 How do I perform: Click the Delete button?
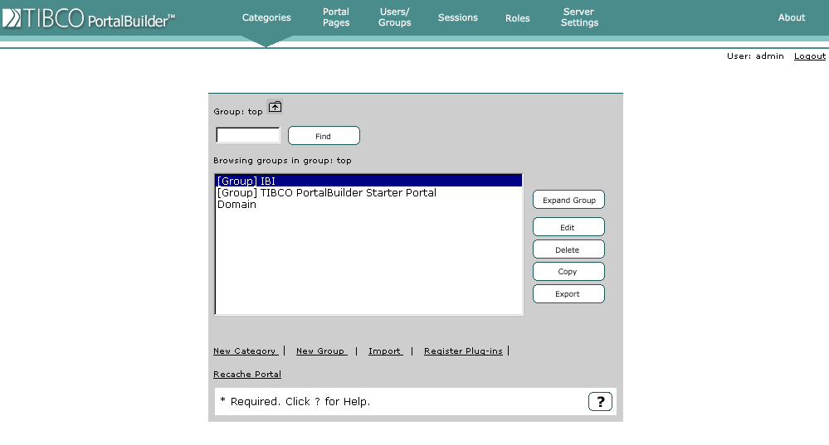[568, 249]
